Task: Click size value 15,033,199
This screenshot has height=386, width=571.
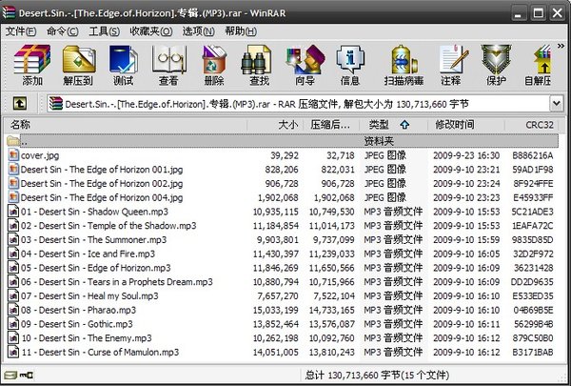Action: [x=275, y=310]
